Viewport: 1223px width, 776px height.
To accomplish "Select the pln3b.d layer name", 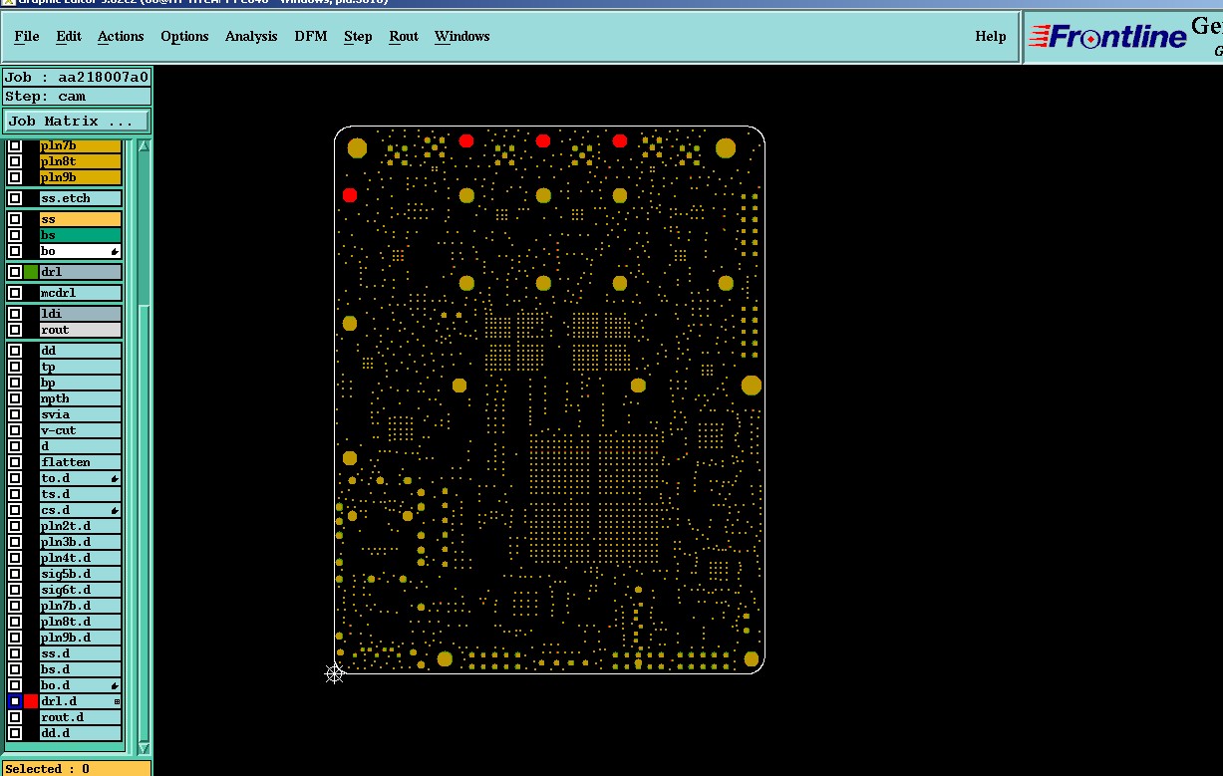I will [80, 542].
